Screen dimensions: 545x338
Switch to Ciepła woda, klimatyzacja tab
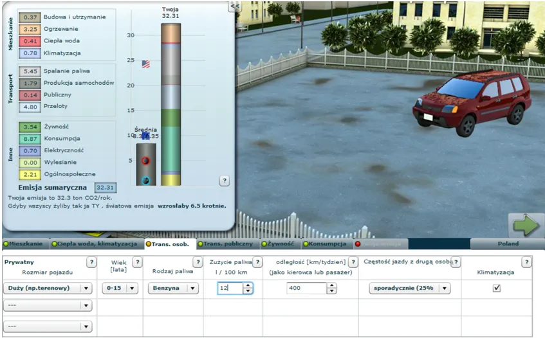coord(97,244)
